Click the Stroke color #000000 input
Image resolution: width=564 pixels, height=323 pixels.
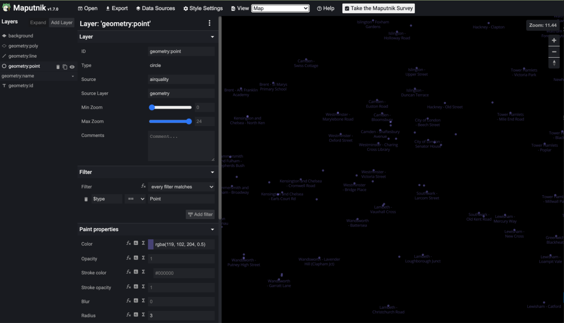(x=184, y=273)
